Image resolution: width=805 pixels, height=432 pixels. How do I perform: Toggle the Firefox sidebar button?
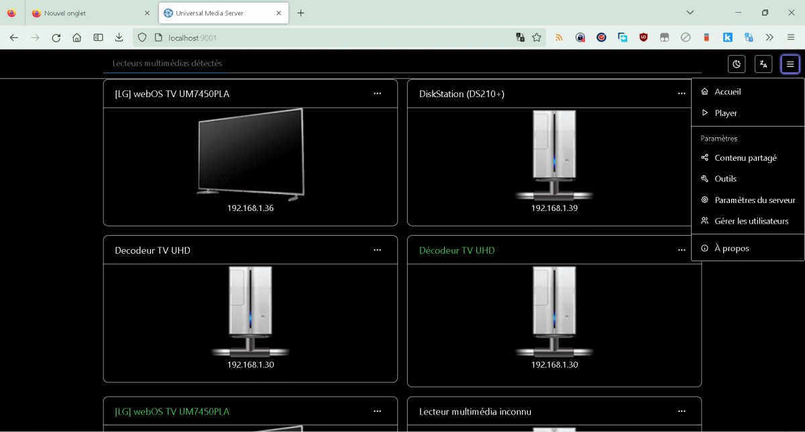(98, 38)
